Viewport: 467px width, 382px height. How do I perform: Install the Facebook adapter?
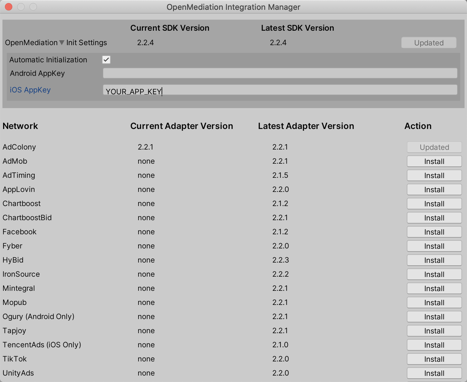(434, 232)
